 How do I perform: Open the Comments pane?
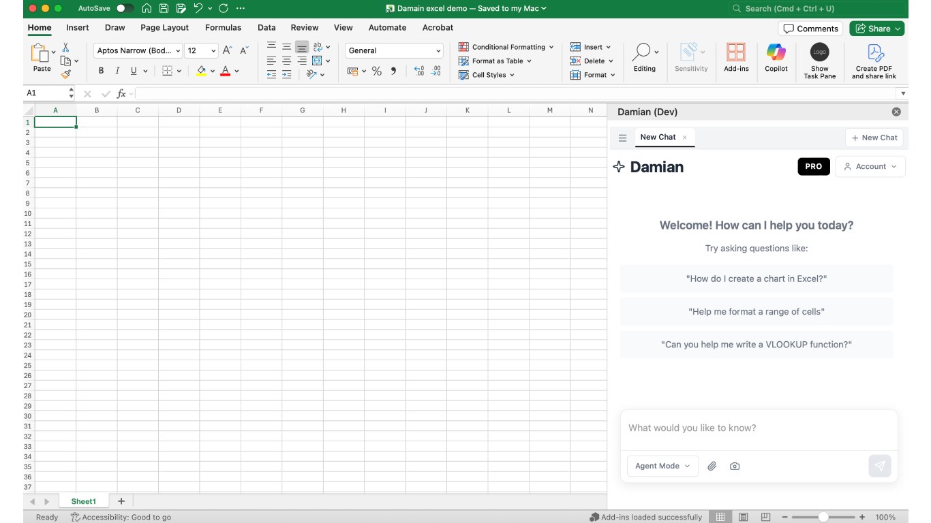(x=810, y=29)
